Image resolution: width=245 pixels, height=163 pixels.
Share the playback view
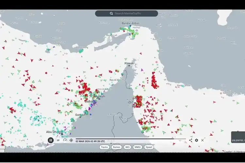pos(190,140)
